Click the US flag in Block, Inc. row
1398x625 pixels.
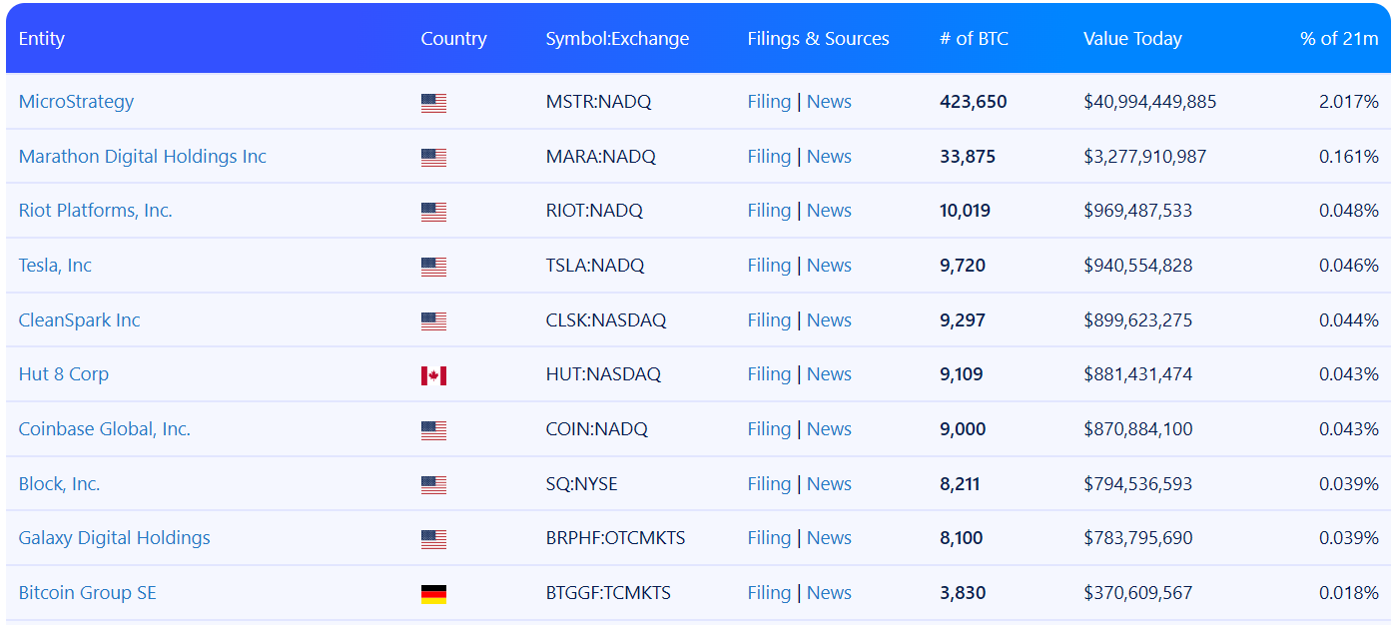tap(433, 485)
